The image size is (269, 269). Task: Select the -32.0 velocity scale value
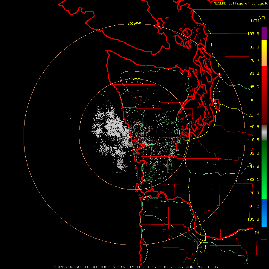click(x=253, y=153)
